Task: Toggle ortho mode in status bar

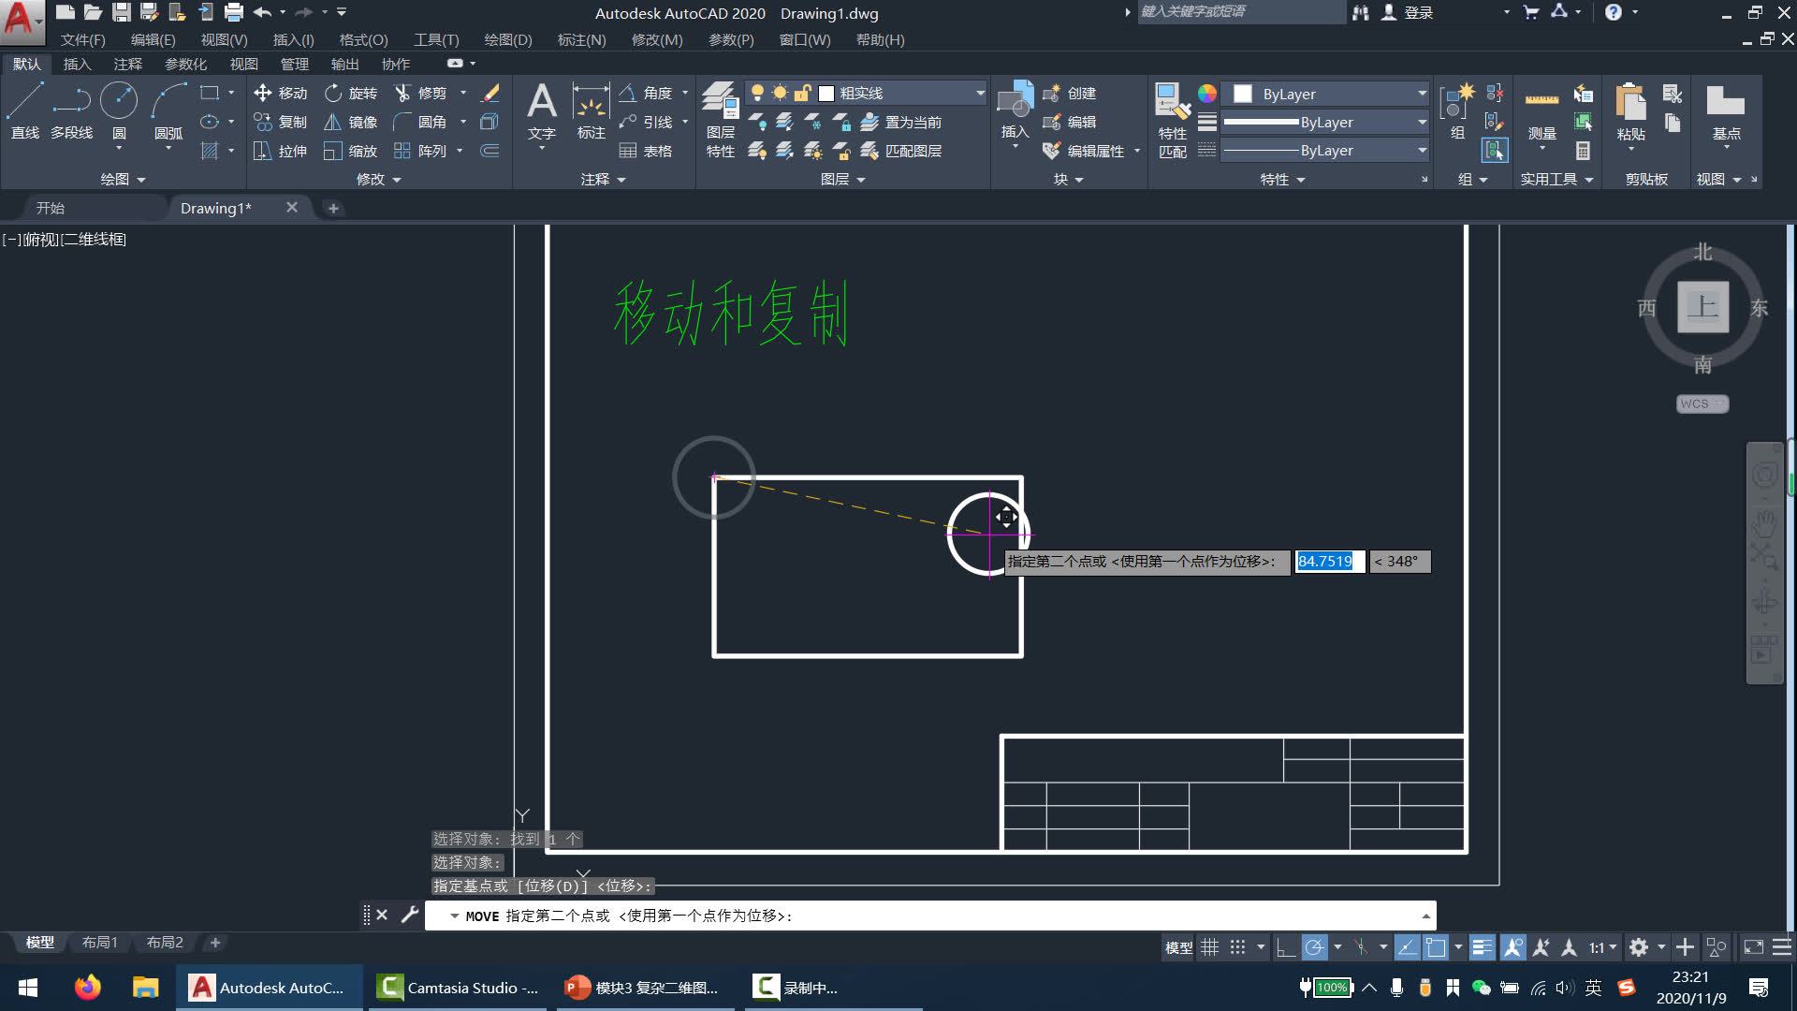Action: (x=1286, y=947)
